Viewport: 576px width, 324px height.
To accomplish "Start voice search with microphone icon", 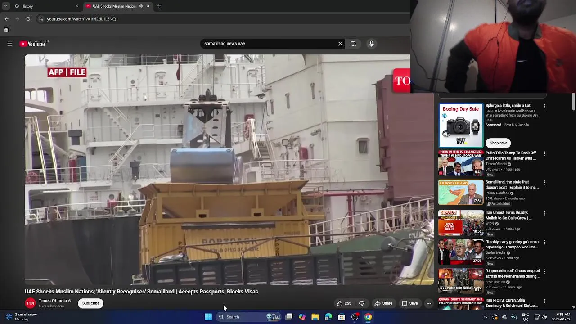I will coord(371,44).
